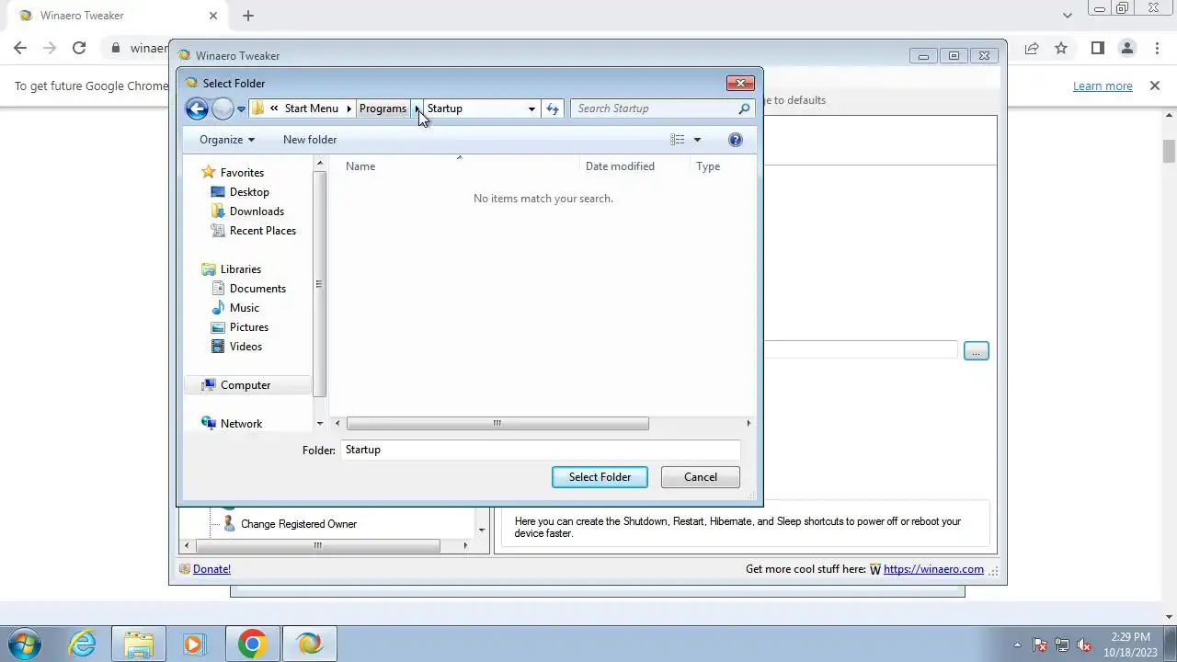Switch to Winaero Tweaker Chrome tab
Image resolution: width=1177 pixels, height=662 pixels.
tap(117, 16)
